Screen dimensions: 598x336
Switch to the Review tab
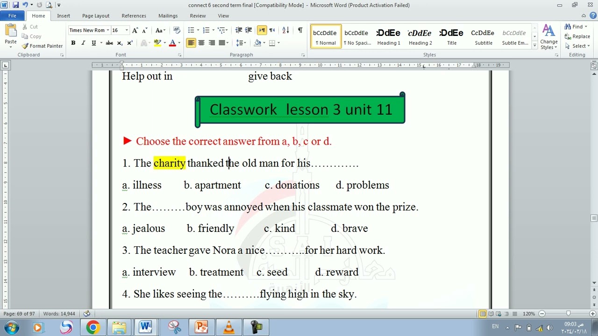[198, 16]
